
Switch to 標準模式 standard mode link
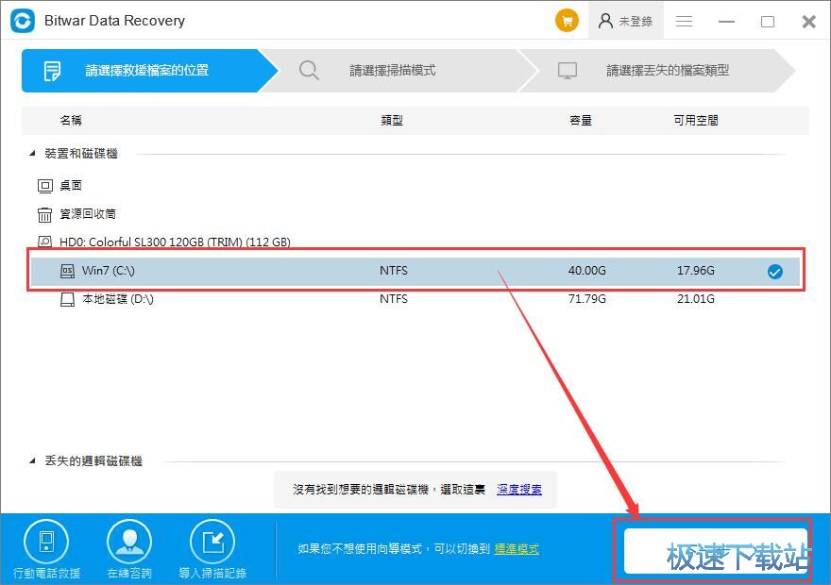[517, 549]
